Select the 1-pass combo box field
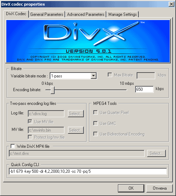This screenshot has height=196, width=176. tap(73, 76)
